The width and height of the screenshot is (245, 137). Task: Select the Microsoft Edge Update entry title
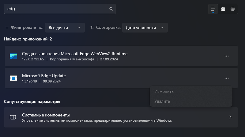point(44,76)
